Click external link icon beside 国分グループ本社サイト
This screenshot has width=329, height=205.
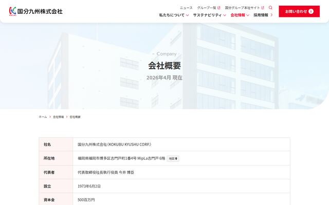(263, 8)
